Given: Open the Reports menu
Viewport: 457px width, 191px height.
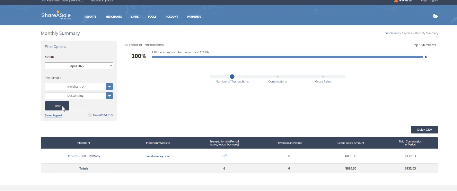Looking at the screenshot, I should click(x=90, y=17).
